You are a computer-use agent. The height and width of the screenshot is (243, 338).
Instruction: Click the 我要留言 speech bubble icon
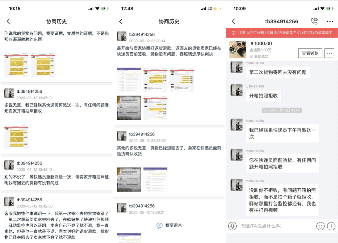[x=160, y=226]
